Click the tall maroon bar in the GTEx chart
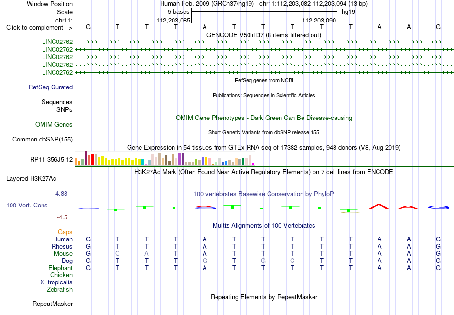The height and width of the screenshot is (315, 454). pos(86,158)
